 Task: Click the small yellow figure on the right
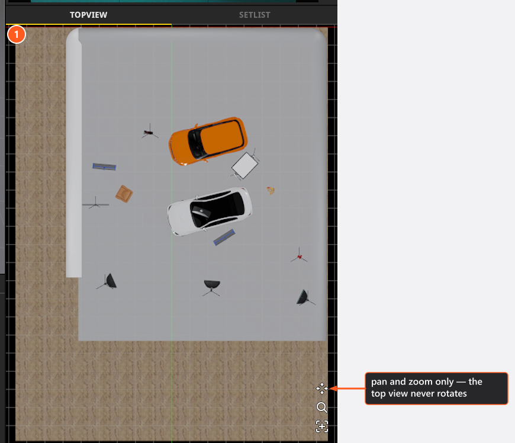(271, 190)
